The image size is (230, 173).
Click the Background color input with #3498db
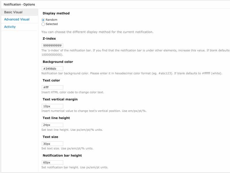pyautogui.click(x=52, y=69)
